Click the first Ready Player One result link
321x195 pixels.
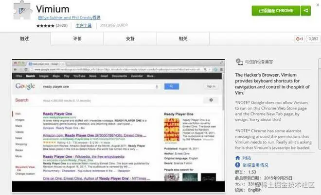[57, 114]
